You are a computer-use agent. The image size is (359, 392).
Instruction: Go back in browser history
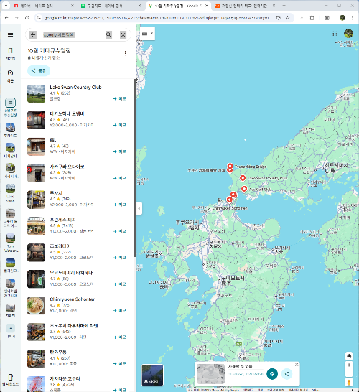[6, 17]
